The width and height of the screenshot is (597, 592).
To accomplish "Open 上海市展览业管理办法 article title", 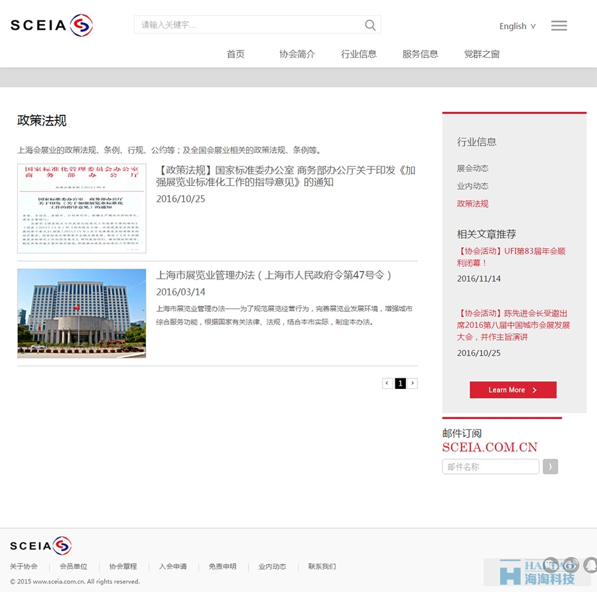I will [x=274, y=275].
